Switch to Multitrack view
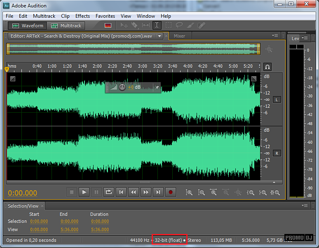 pos(66,26)
